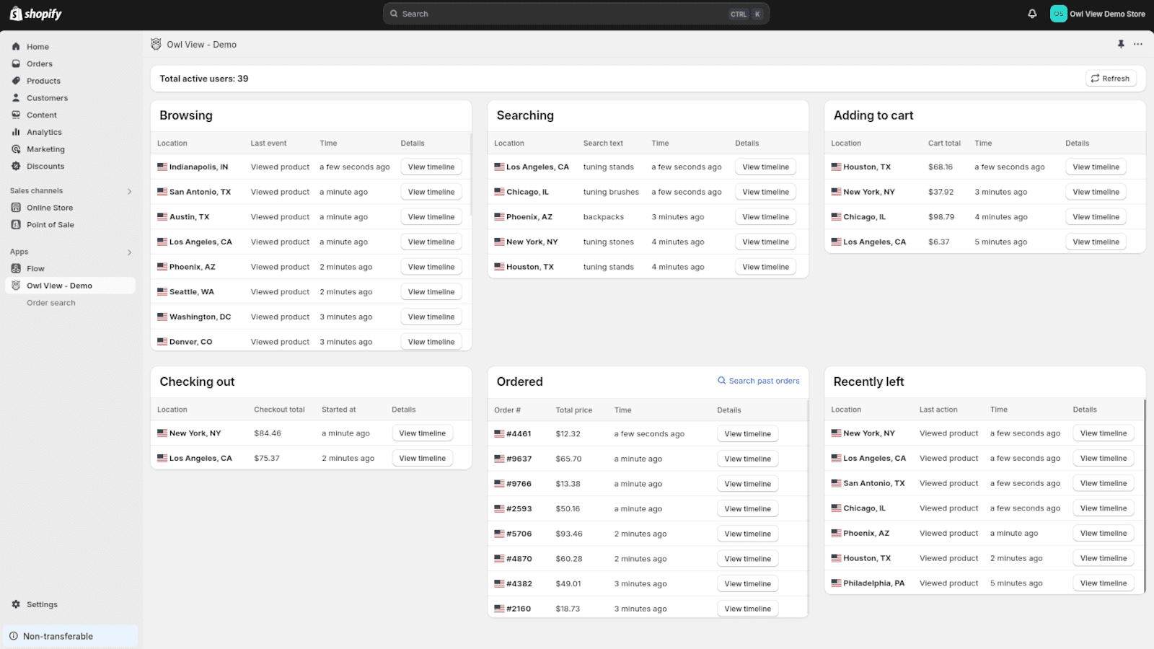Open the notification bell
The height and width of the screenshot is (649, 1154).
tap(1031, 13)
